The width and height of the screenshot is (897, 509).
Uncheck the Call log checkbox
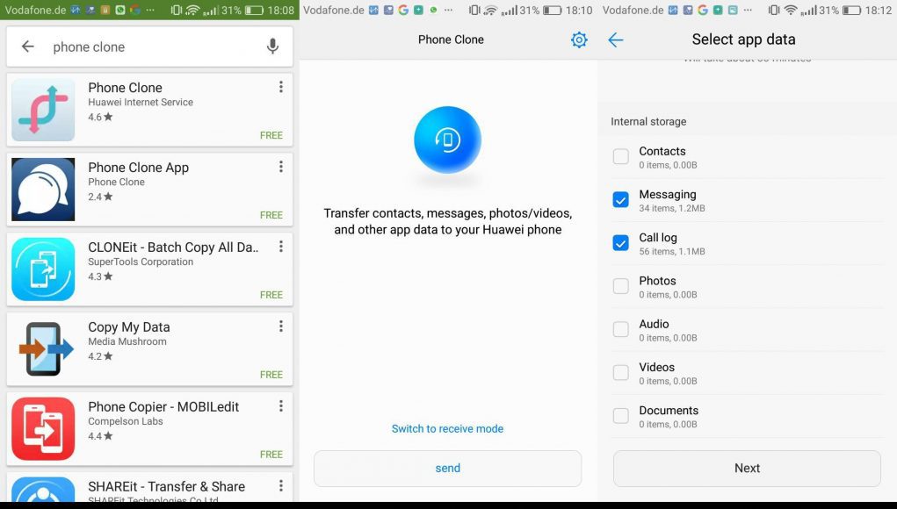pyautogui.click(x=620, y=243)
